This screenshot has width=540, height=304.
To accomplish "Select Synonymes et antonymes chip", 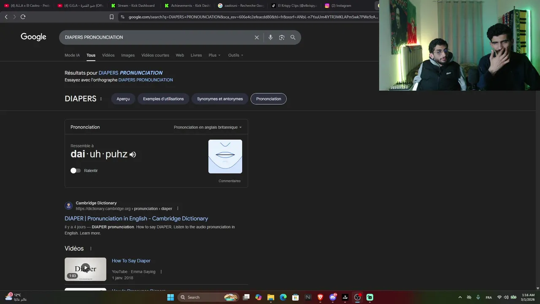I will click(x=220, y=99).
